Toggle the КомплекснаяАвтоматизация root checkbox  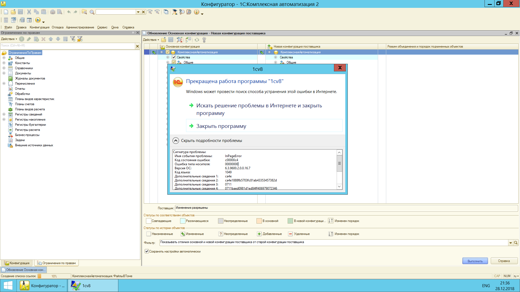pyautogui.click(x=168, y=52)
